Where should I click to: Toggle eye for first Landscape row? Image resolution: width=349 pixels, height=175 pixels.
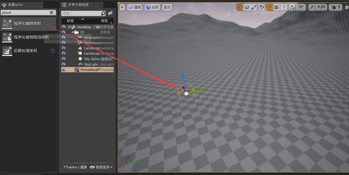63,48
